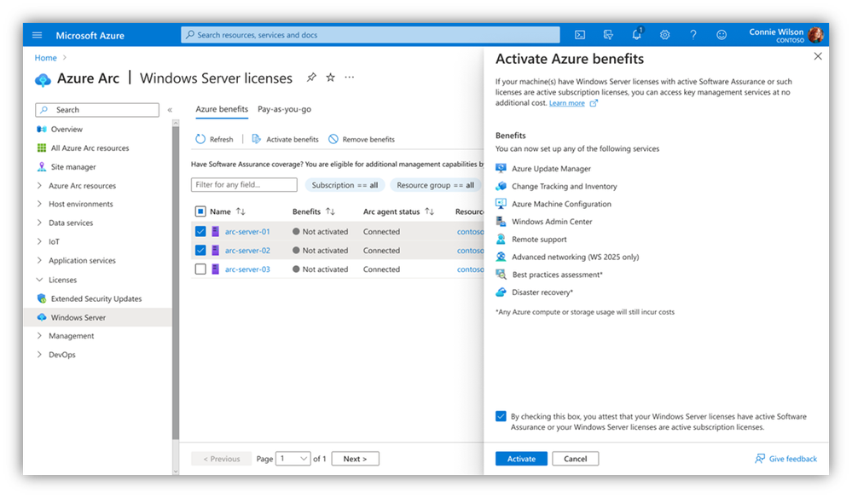Viewport: 852px width, 498px height.
Task: Click the Filter for any field box
Action: [x=244, y=185]
